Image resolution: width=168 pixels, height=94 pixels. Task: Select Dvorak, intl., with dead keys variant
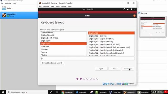point(111,48)
